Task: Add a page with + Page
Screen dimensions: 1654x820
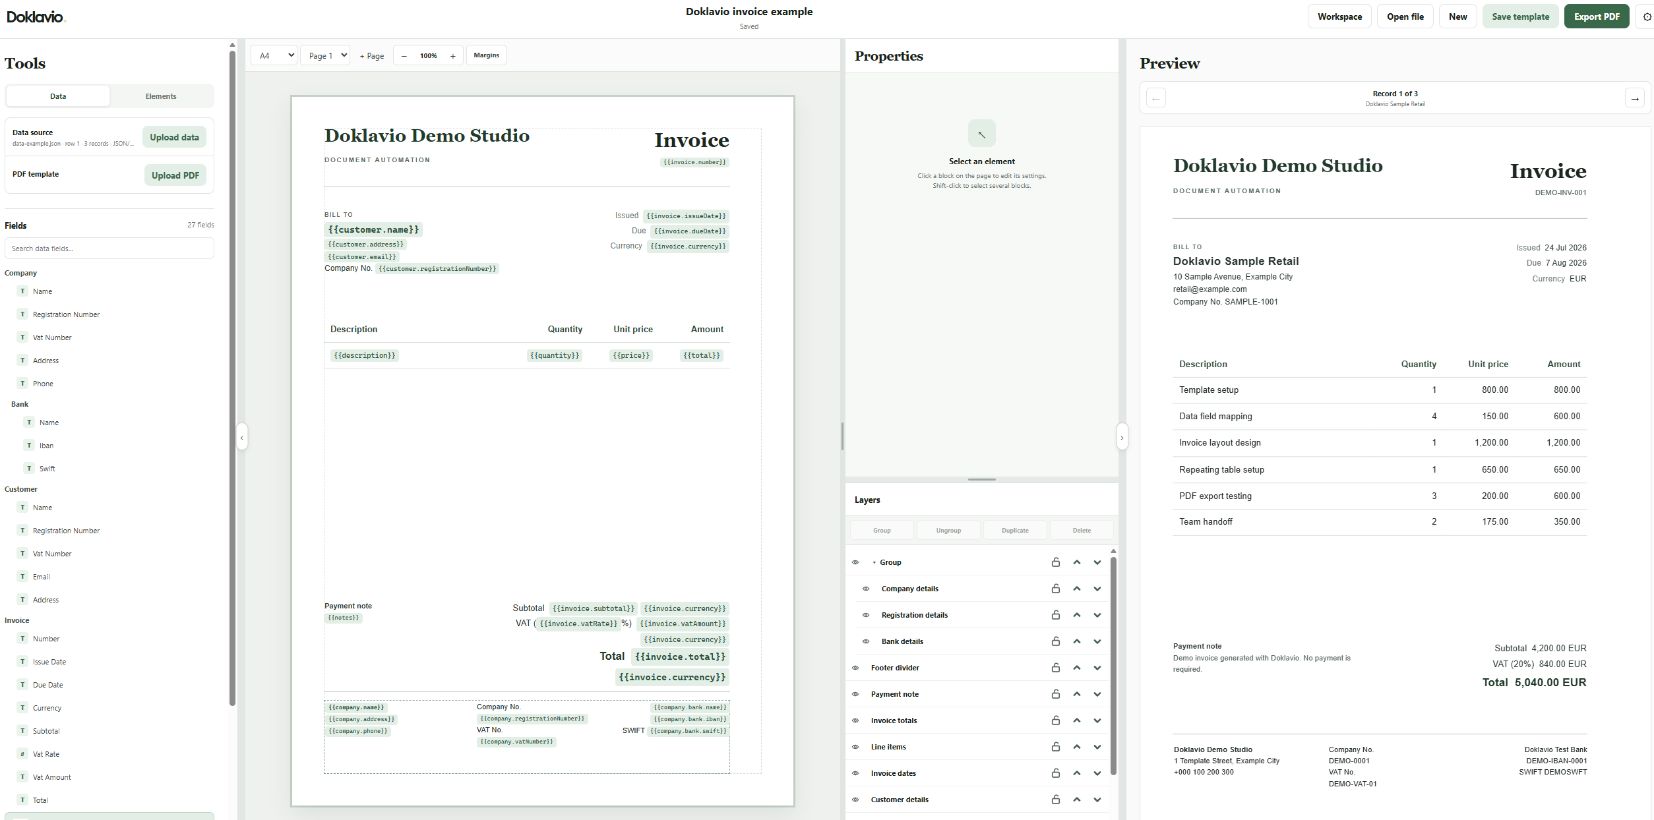Action: [x=371, y=56]
